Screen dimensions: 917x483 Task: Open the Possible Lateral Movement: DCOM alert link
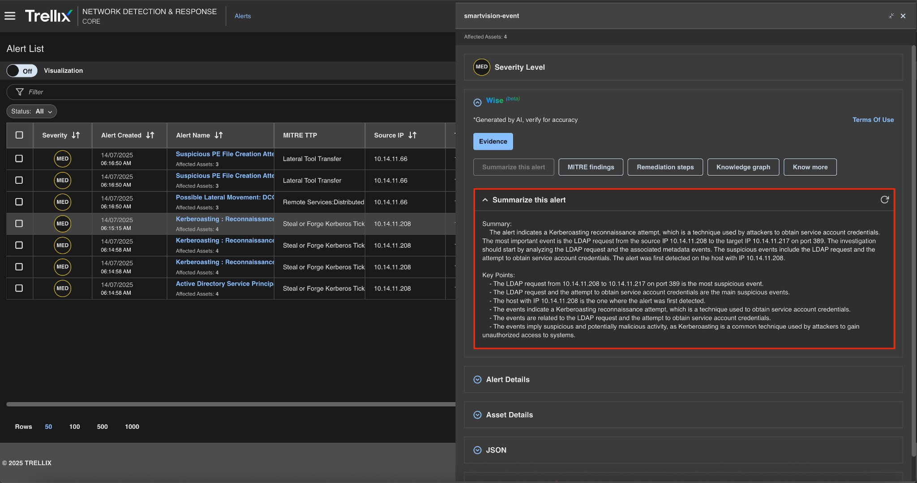point(225,197)
